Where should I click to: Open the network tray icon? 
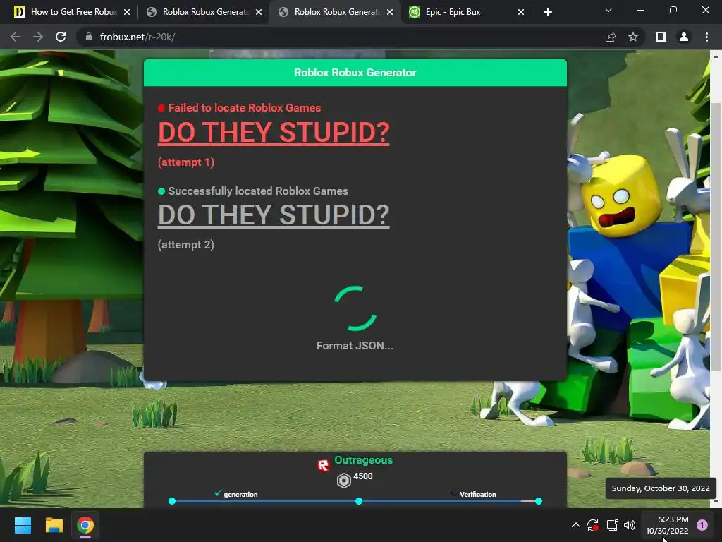pos(612,525)
